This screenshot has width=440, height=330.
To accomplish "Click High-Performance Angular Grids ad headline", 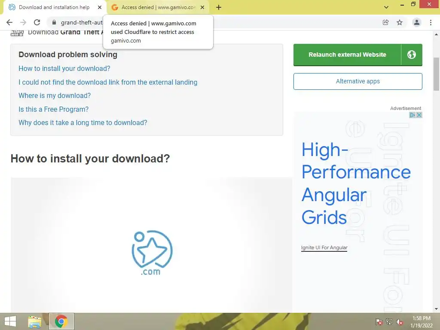I will pyautogui.click(x=356, y=183).
